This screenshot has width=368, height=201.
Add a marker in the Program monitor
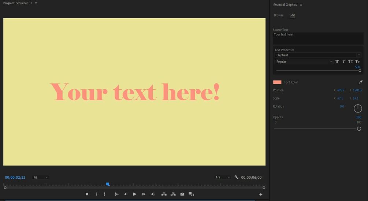point(87,194)
